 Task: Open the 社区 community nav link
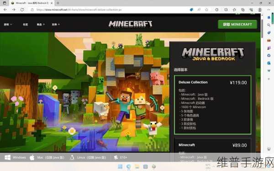25,24
